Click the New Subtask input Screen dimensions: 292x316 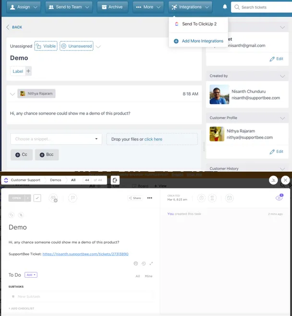click(x=81, y=297)
